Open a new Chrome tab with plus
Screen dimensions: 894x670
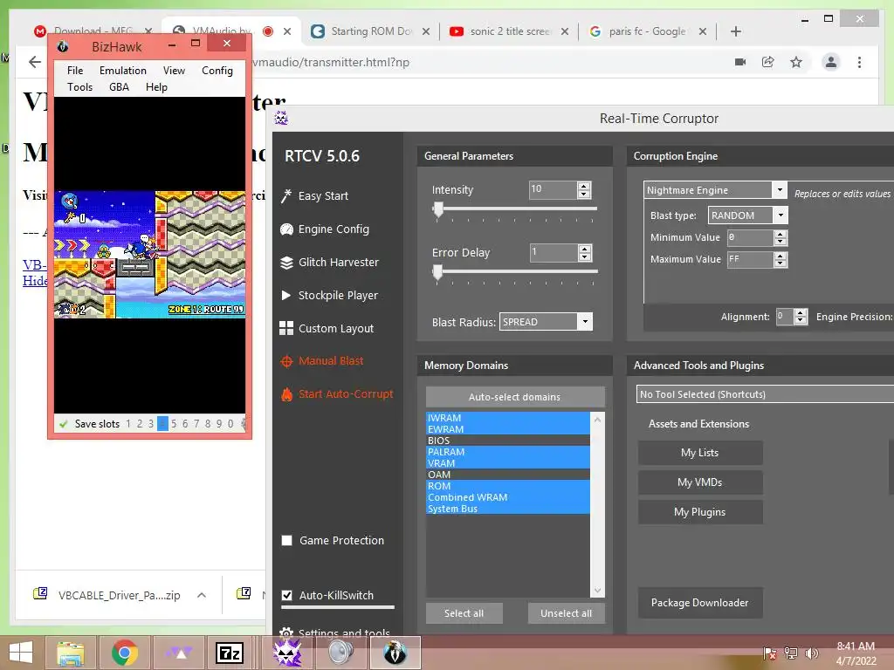pos(735,31)
